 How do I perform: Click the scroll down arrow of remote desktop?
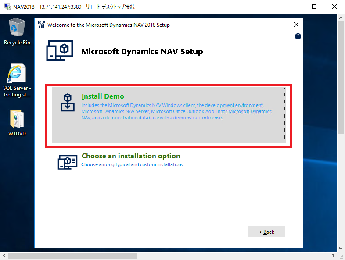[341, 249]
